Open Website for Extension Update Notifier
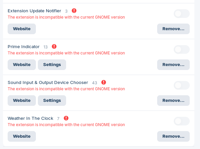Image resolution: width=200 pixels, height=149 pixels. [22, 29]
